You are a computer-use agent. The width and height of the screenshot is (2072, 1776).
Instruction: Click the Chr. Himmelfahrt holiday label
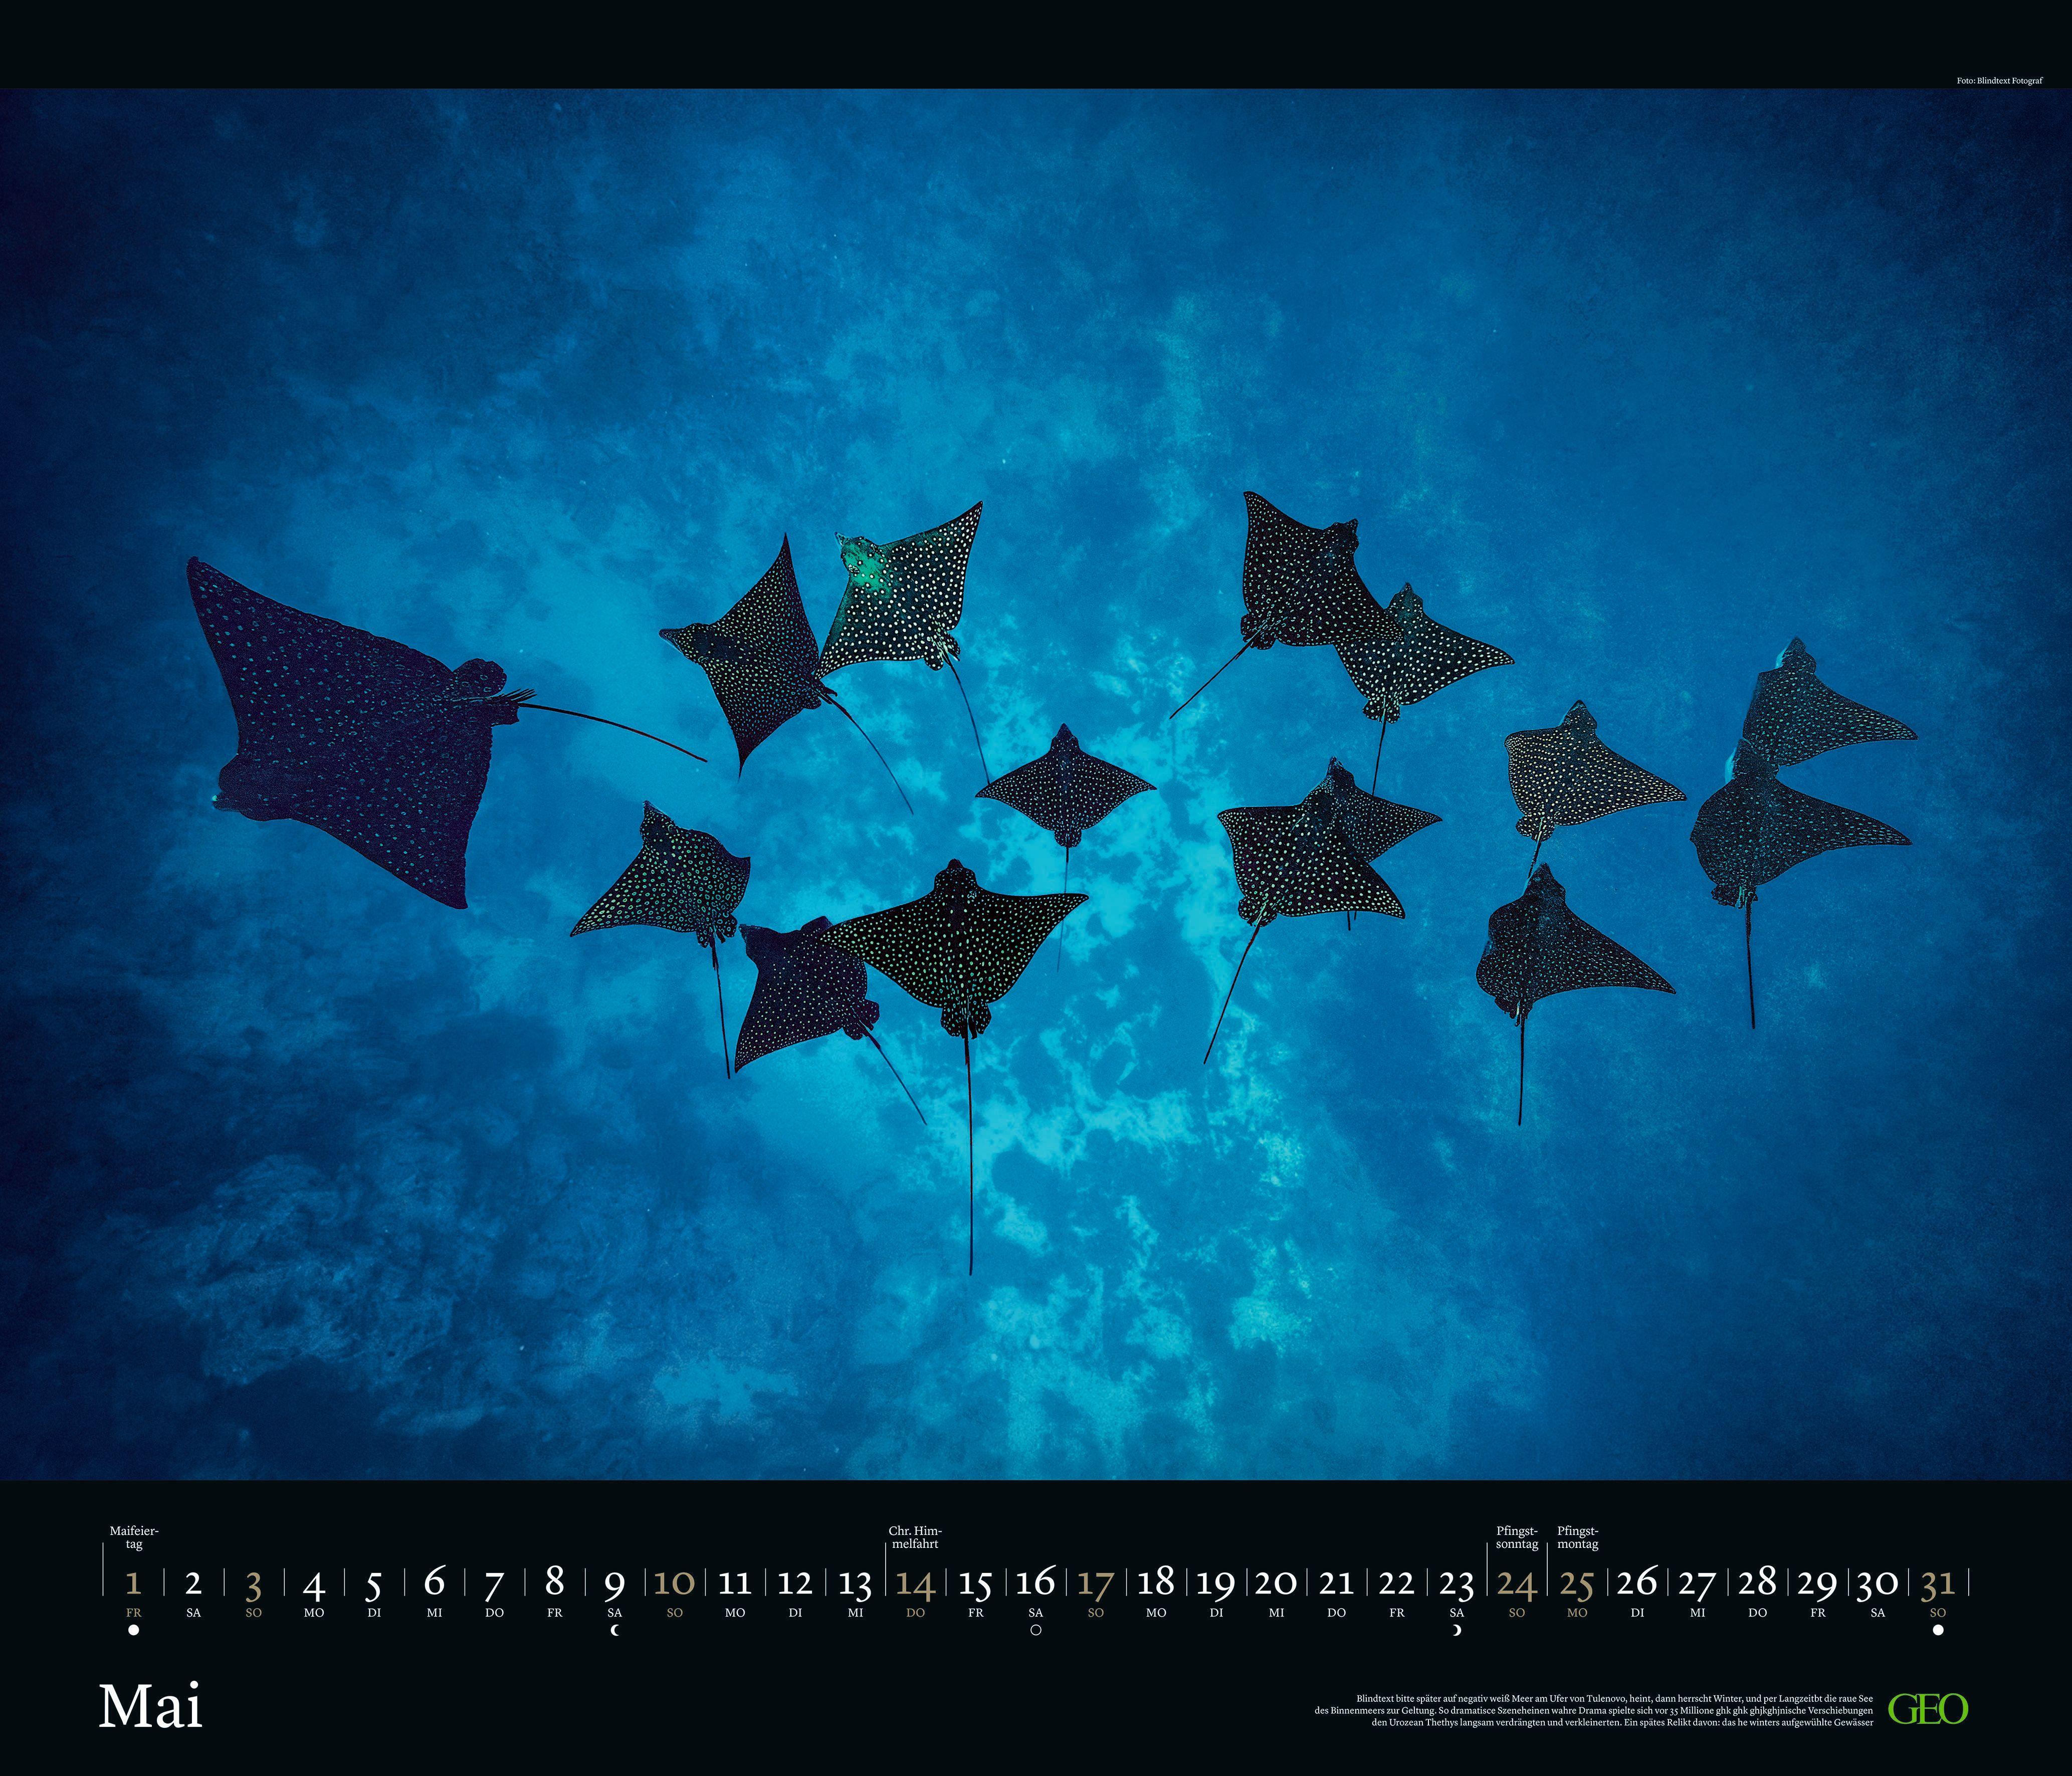tap(915, 1538)
